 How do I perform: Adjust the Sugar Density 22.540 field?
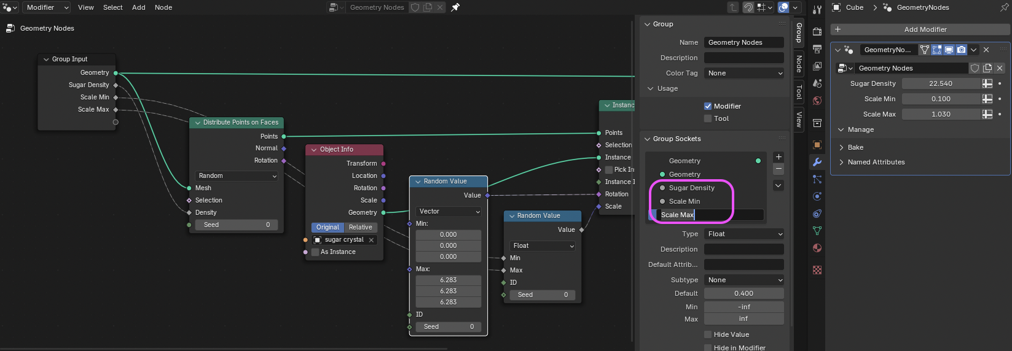(x=941, y=83)
